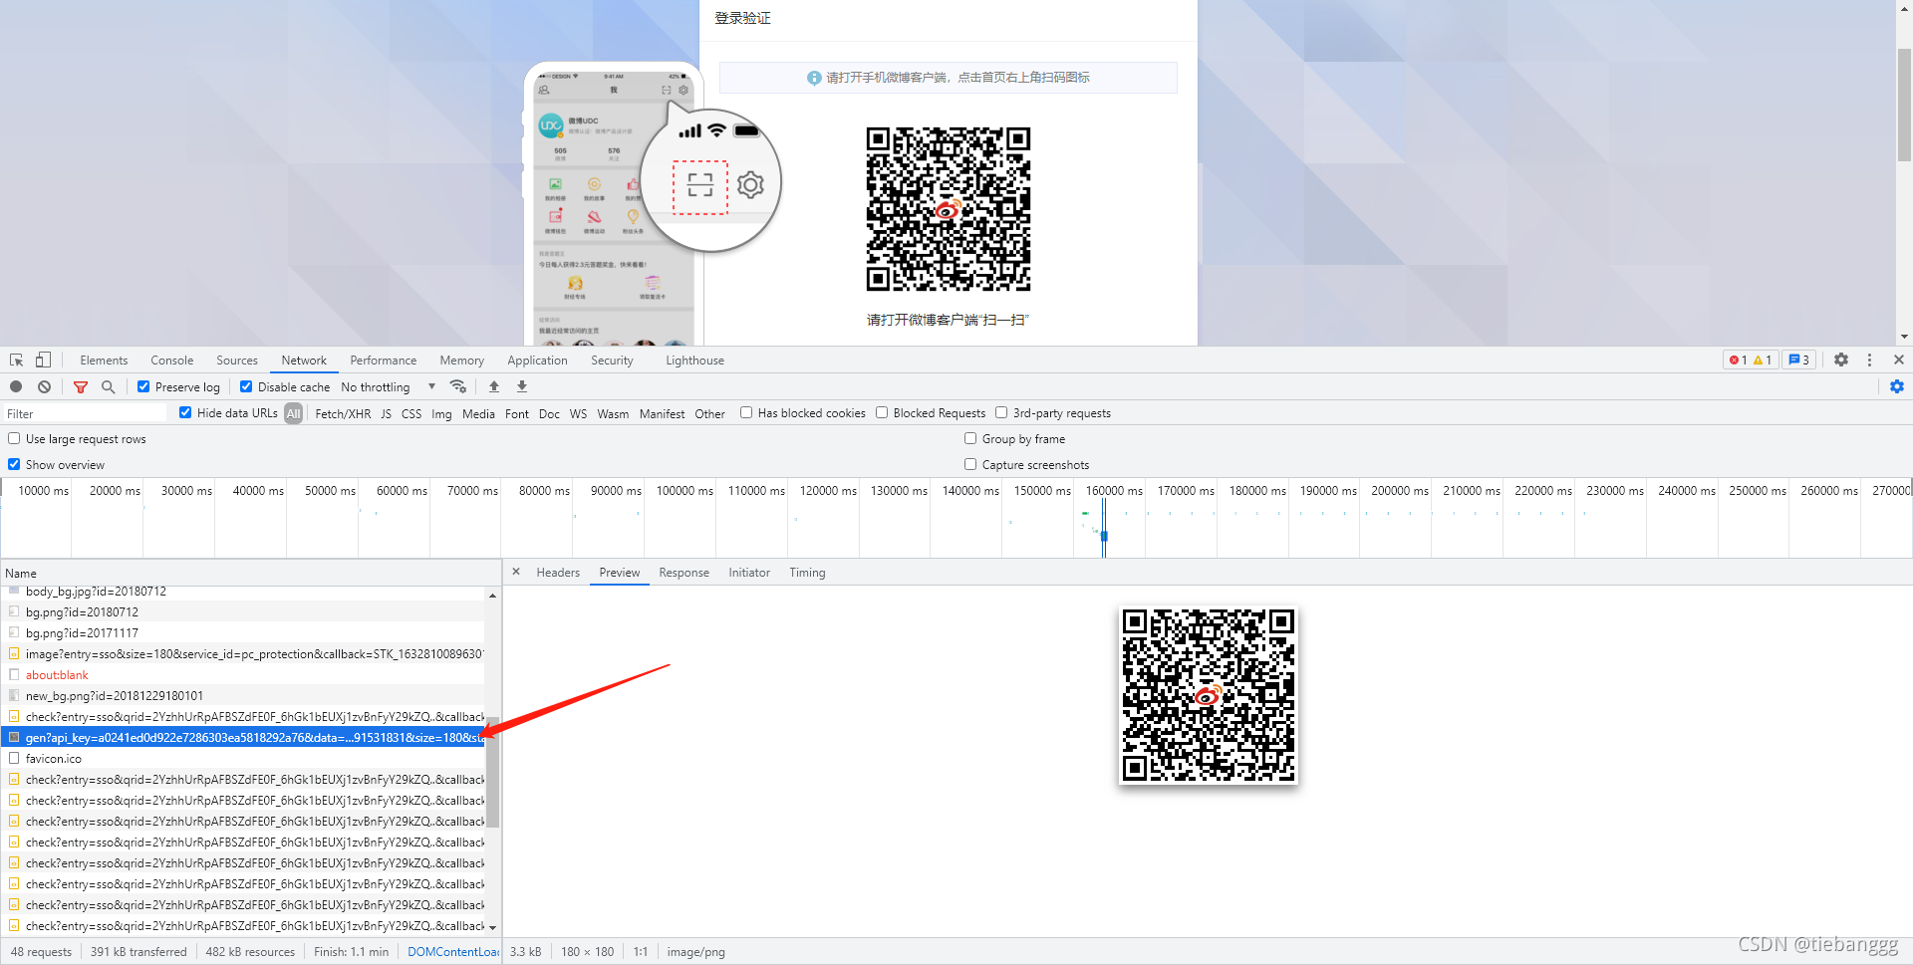Image resolution: width=1913 pixels, height=965 pixels.
Task: Filter requests by Fetch/XHR
Action: (x=343, y=414)
